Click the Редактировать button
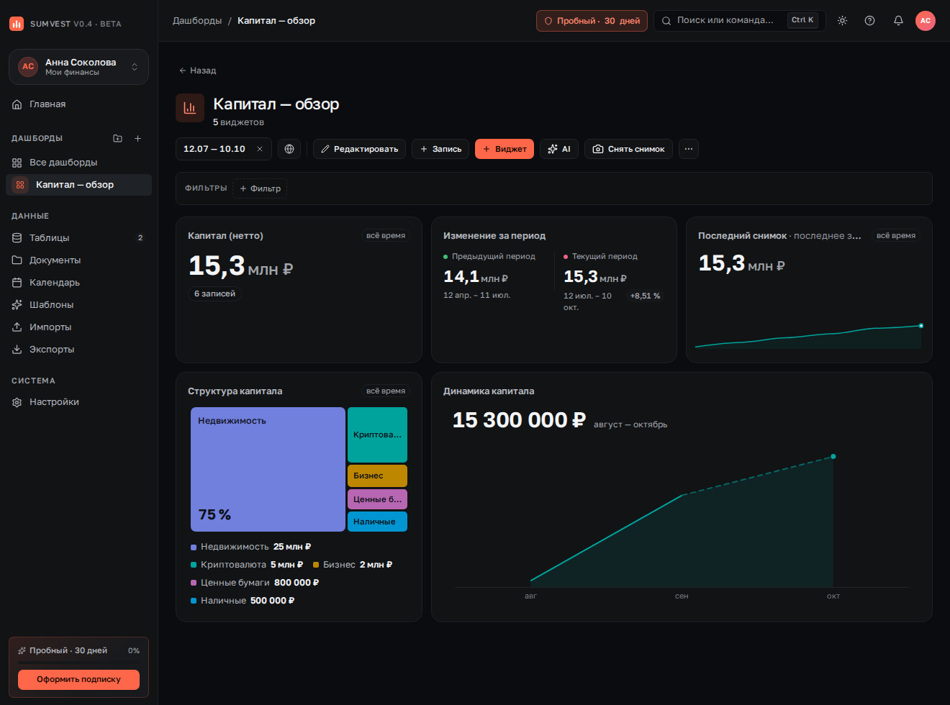Viewport: 950px width, 705px height. pos(359,149)
